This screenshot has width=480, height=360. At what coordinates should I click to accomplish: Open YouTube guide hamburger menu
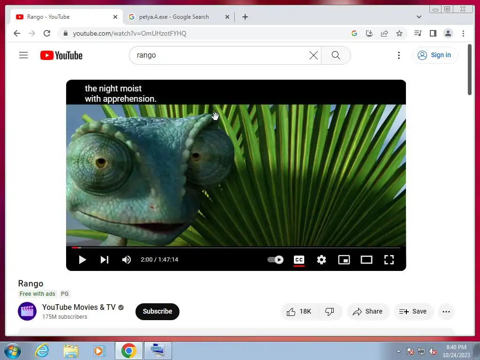[x=23, y=55]
